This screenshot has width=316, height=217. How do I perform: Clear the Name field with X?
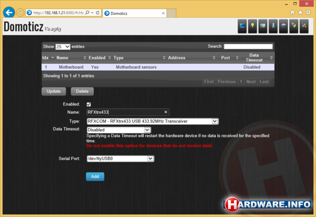coord(166,112)
